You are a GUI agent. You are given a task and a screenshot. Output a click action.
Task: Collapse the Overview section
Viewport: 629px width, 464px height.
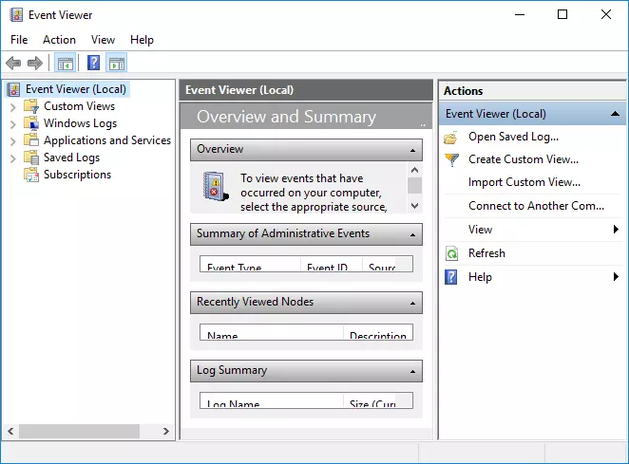coord(412,150)
